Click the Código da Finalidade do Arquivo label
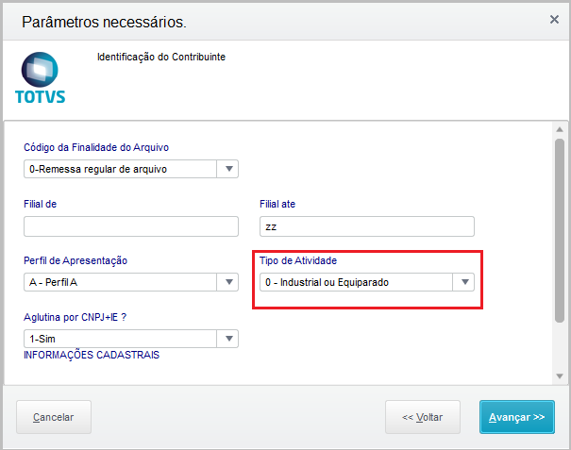This screenshot has width=571, height=450. [x=96, y=147]
